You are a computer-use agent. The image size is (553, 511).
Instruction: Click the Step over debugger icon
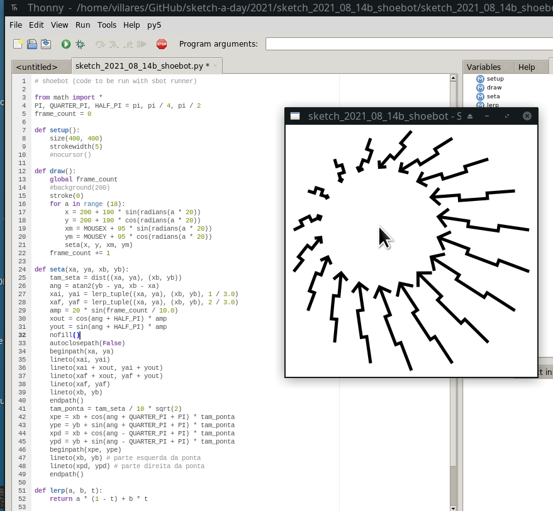tap(100, 44)
